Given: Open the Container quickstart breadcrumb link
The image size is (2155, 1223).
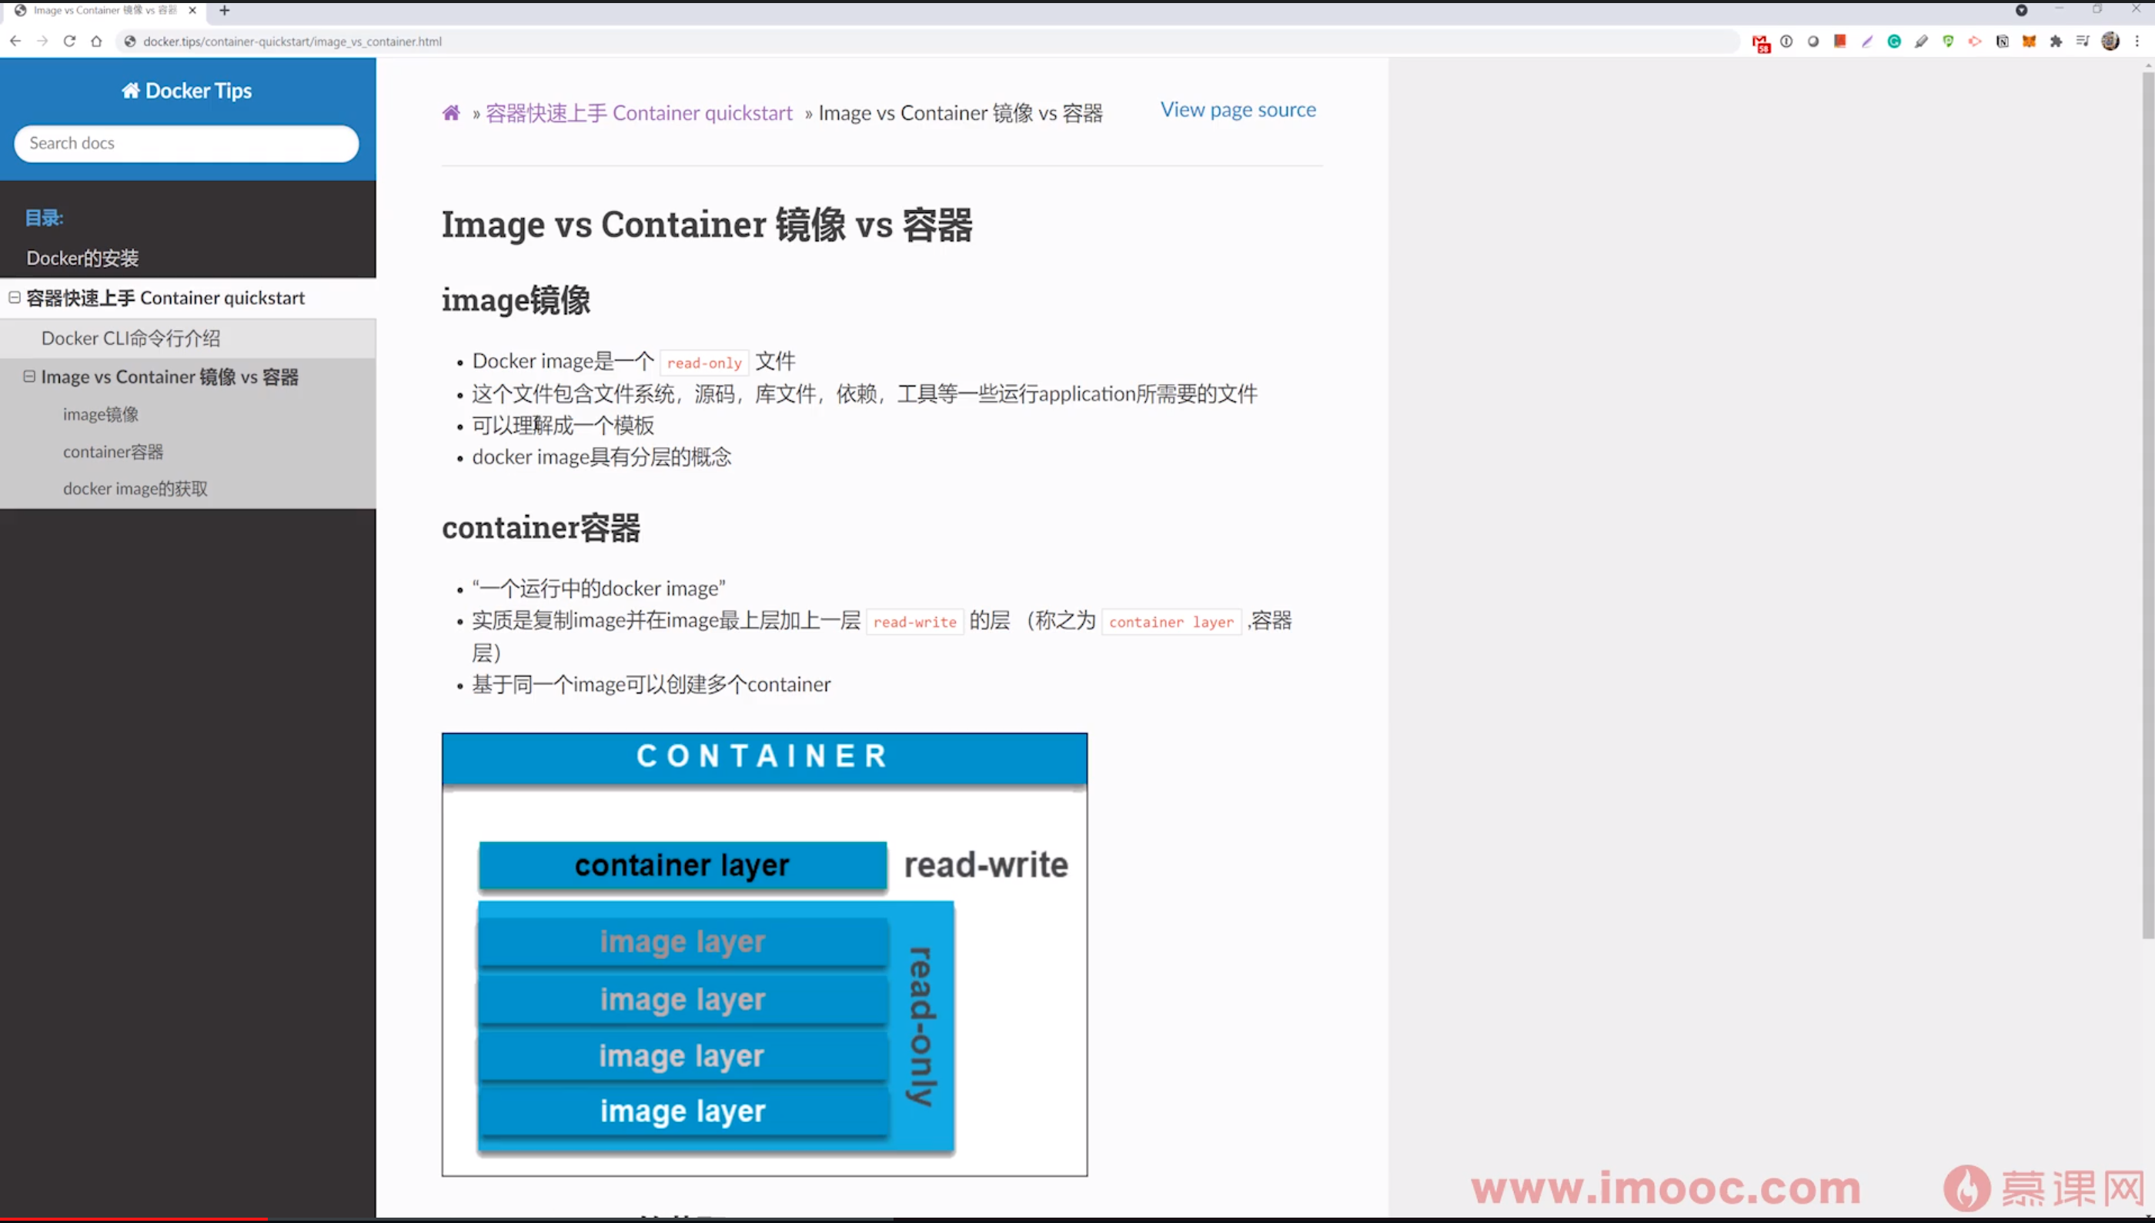Looking at the screenshot, I should (x=638, y=113).
